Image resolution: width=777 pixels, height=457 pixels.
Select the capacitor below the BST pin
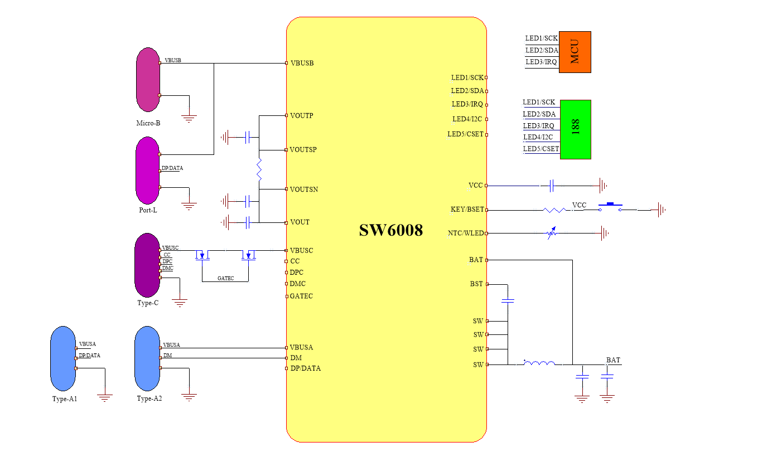(508, 302)
